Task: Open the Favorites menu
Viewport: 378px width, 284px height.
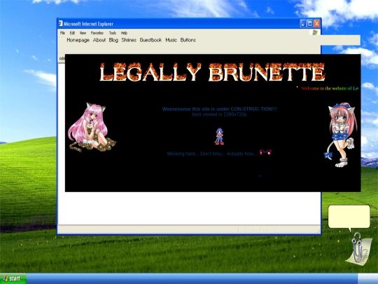Action: click(x=97, y=33)
